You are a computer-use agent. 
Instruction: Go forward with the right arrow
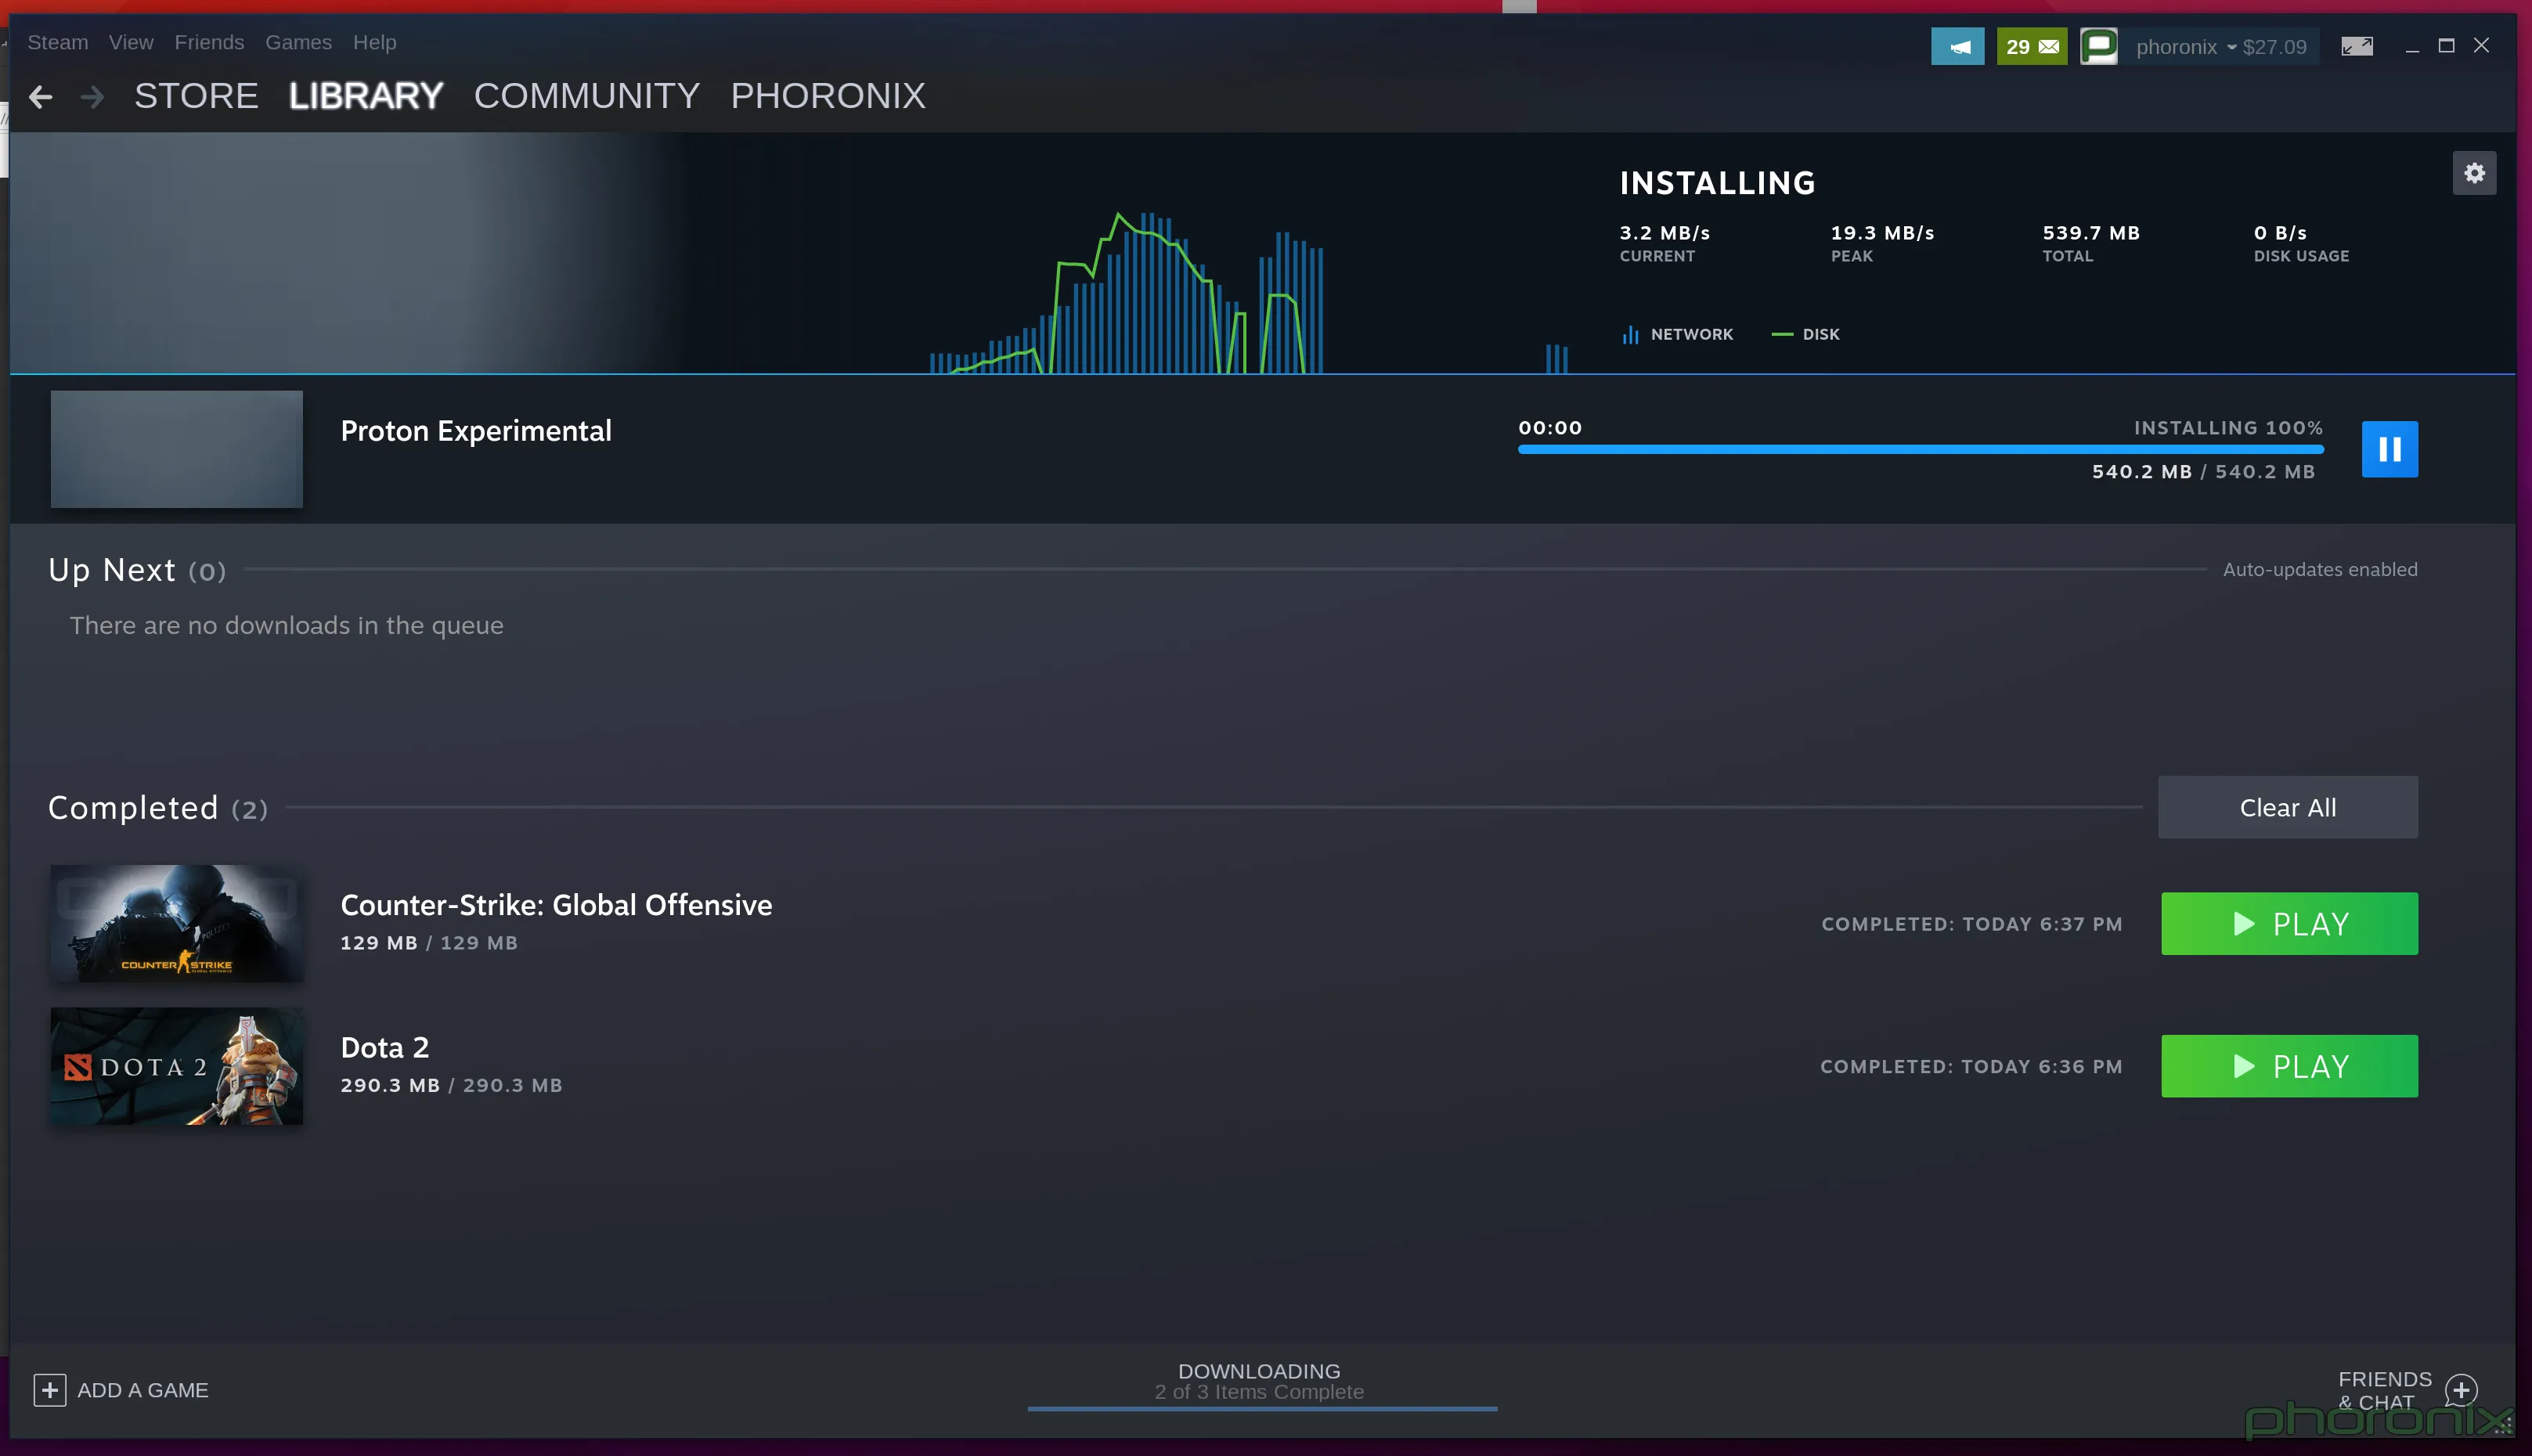[92, 97]
